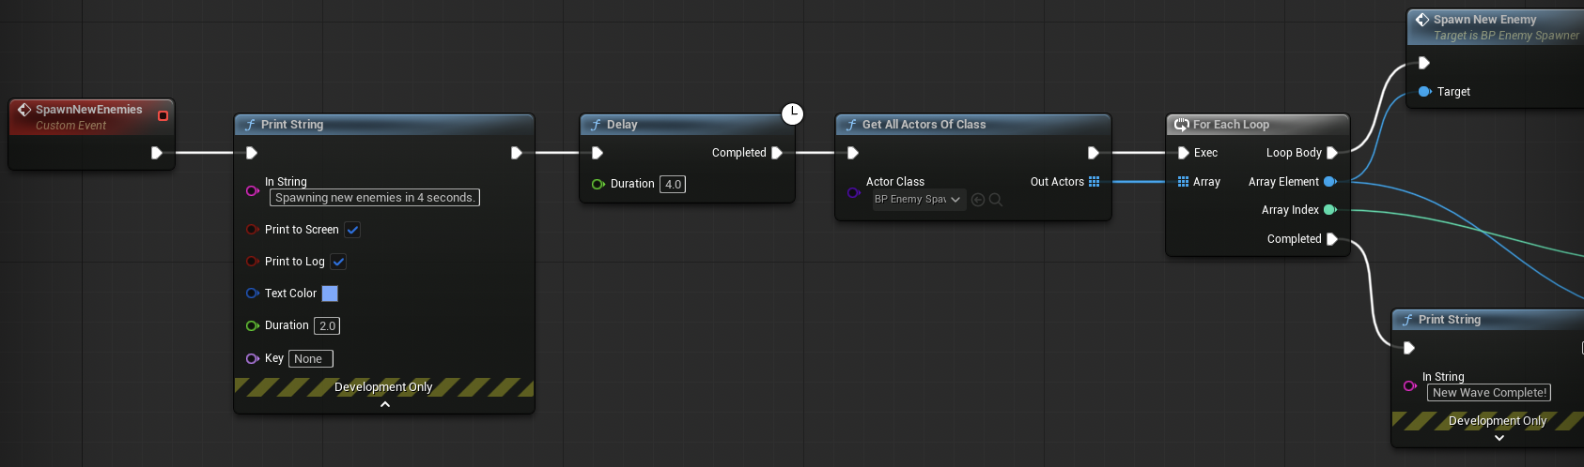Screen dimensions: 1584x467
Task: Toggle the Print to Screen checkbox
Action: click(x=352, y=230)
